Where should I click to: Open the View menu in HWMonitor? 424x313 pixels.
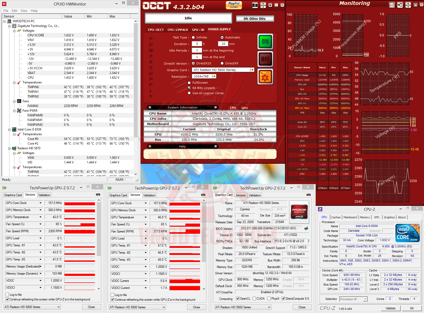point(24,11)
